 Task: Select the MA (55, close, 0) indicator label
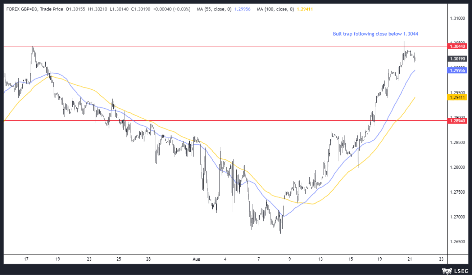pyautogui.click(x=214, y=9)
